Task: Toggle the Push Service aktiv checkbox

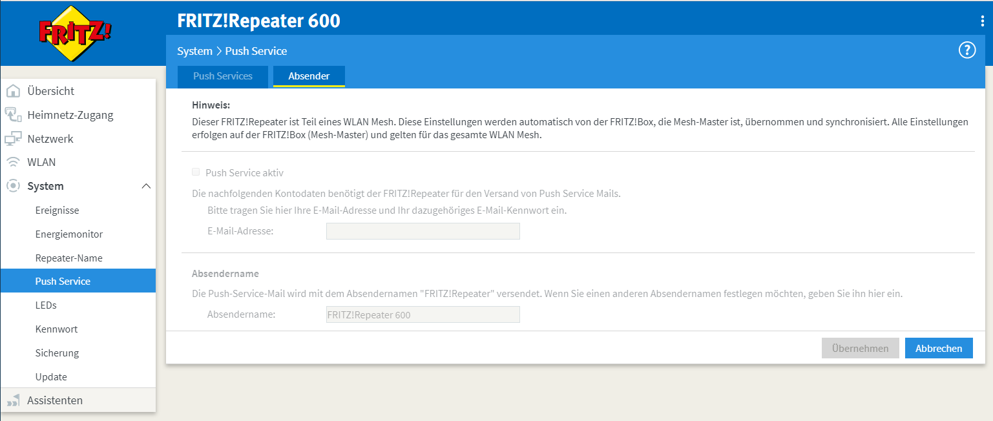Action: [196, 172]
